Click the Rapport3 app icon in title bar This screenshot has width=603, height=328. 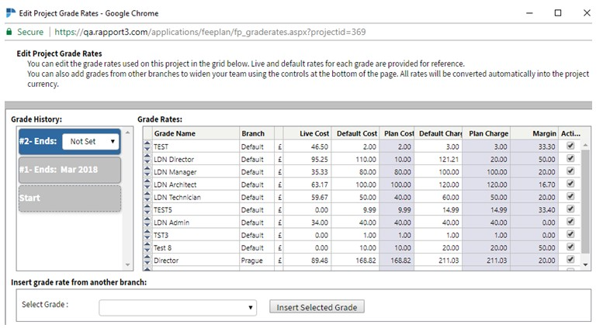11,13
